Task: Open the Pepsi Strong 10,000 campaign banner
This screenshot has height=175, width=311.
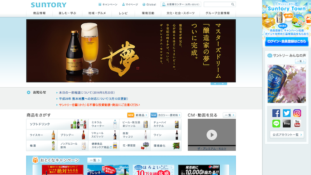Action: [x=199, y=170]
